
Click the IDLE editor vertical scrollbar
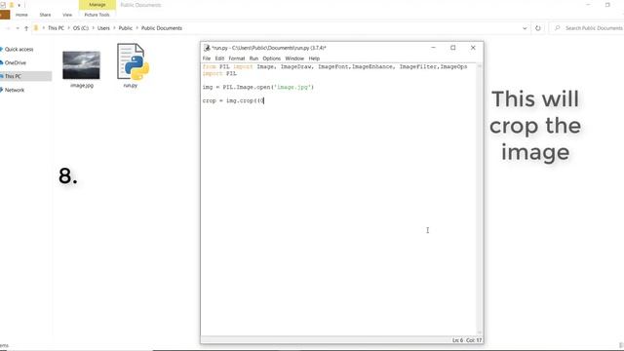[480, 199]
